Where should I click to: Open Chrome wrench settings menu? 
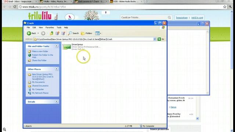click(x=230, y=7)
